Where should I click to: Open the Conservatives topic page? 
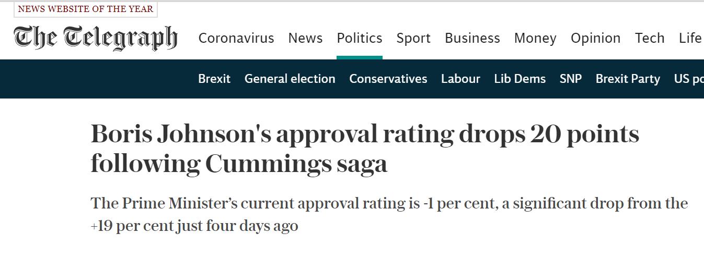click(x=388, y=79)
